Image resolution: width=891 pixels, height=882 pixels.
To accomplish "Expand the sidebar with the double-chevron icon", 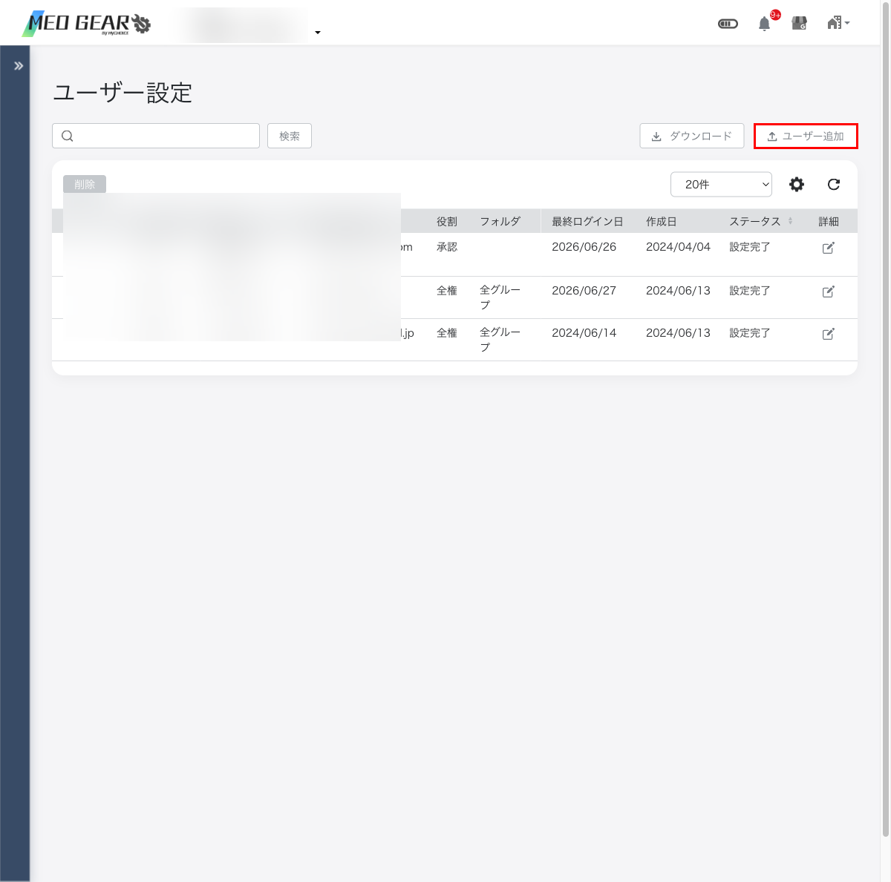I will tap(19, 66).
